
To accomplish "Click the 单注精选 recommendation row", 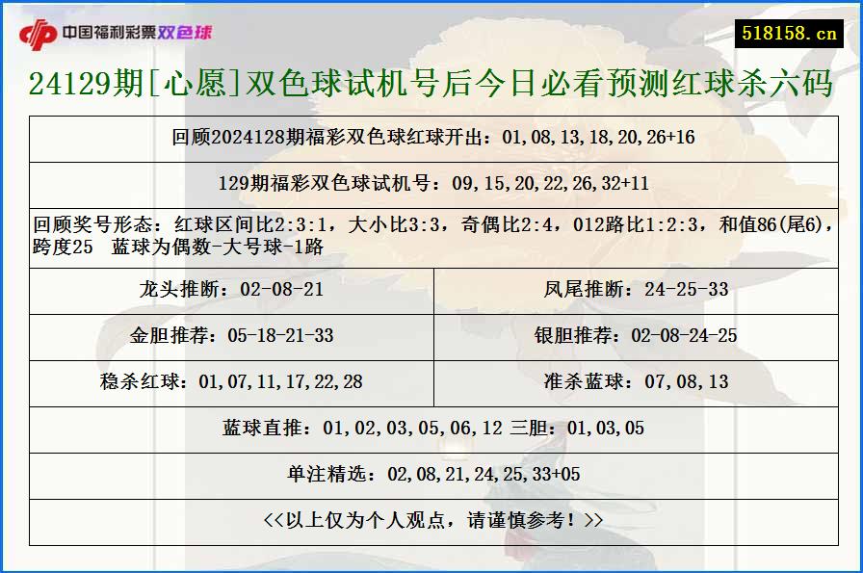I will [x=431, y=473].
